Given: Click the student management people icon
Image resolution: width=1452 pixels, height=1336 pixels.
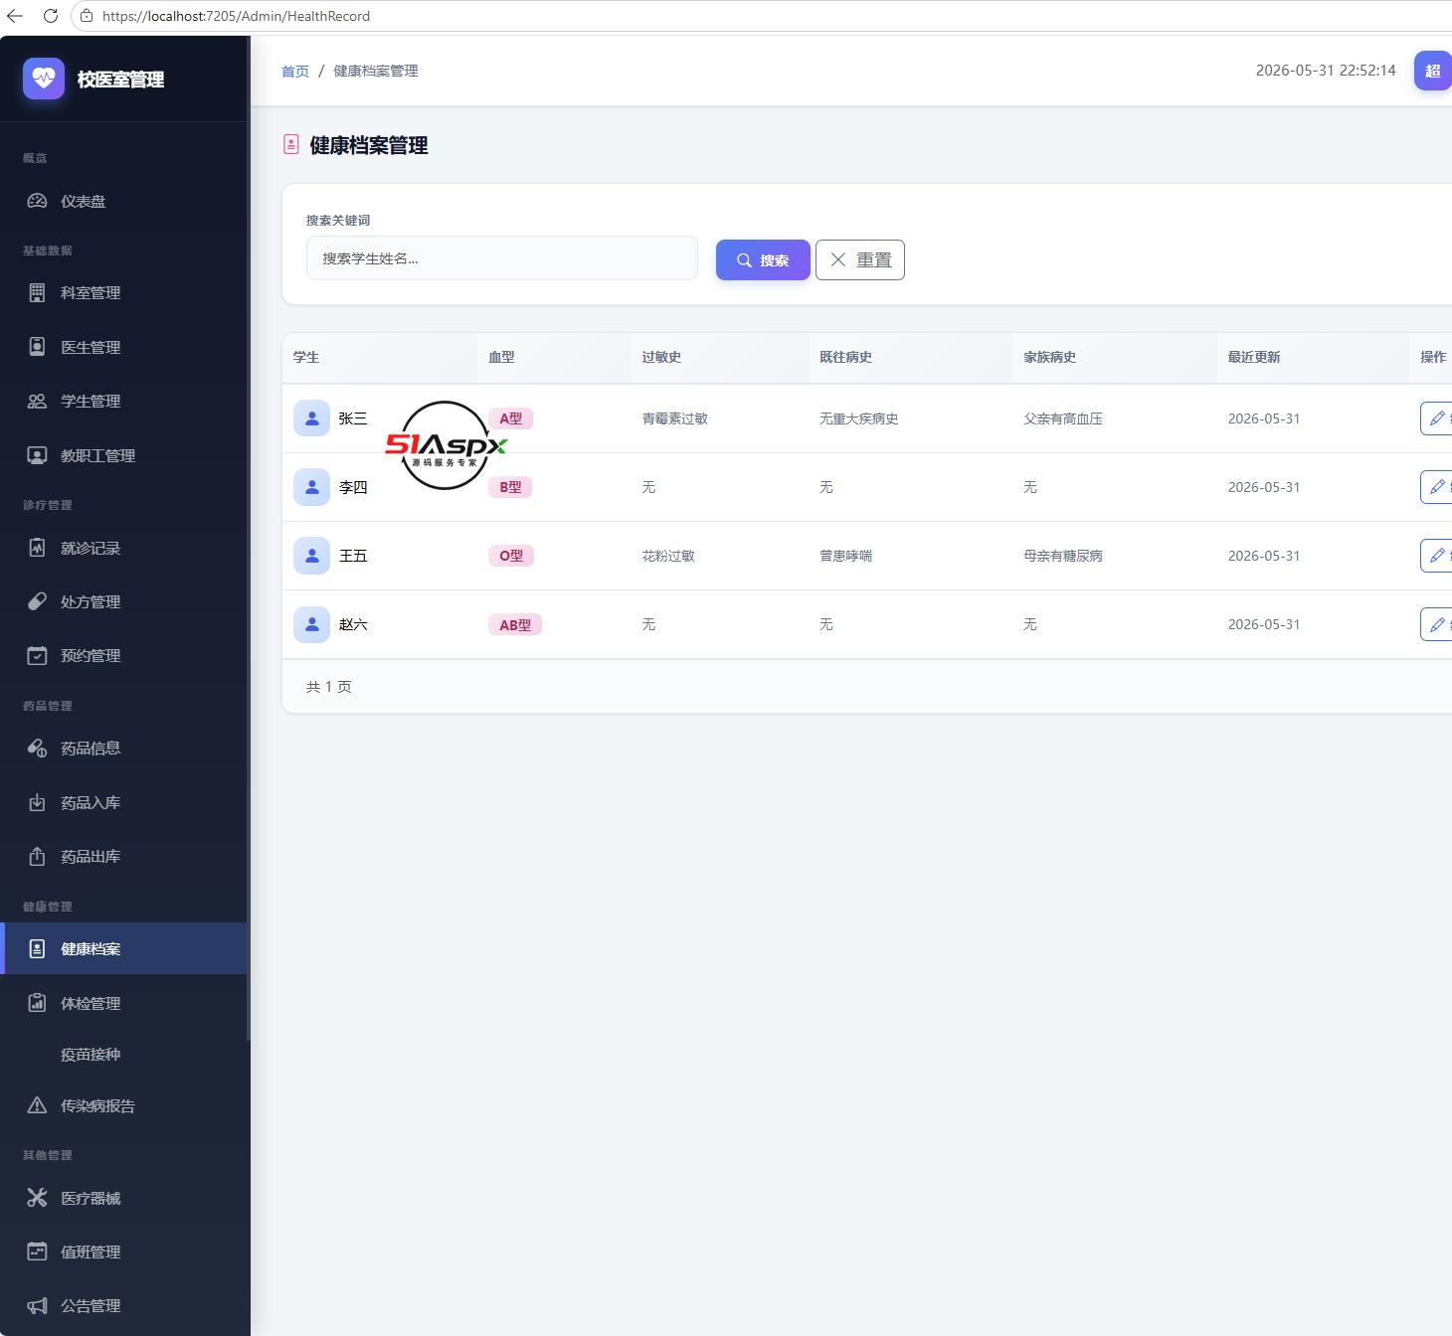Looking at the screenshot, I should pos(37,401).
